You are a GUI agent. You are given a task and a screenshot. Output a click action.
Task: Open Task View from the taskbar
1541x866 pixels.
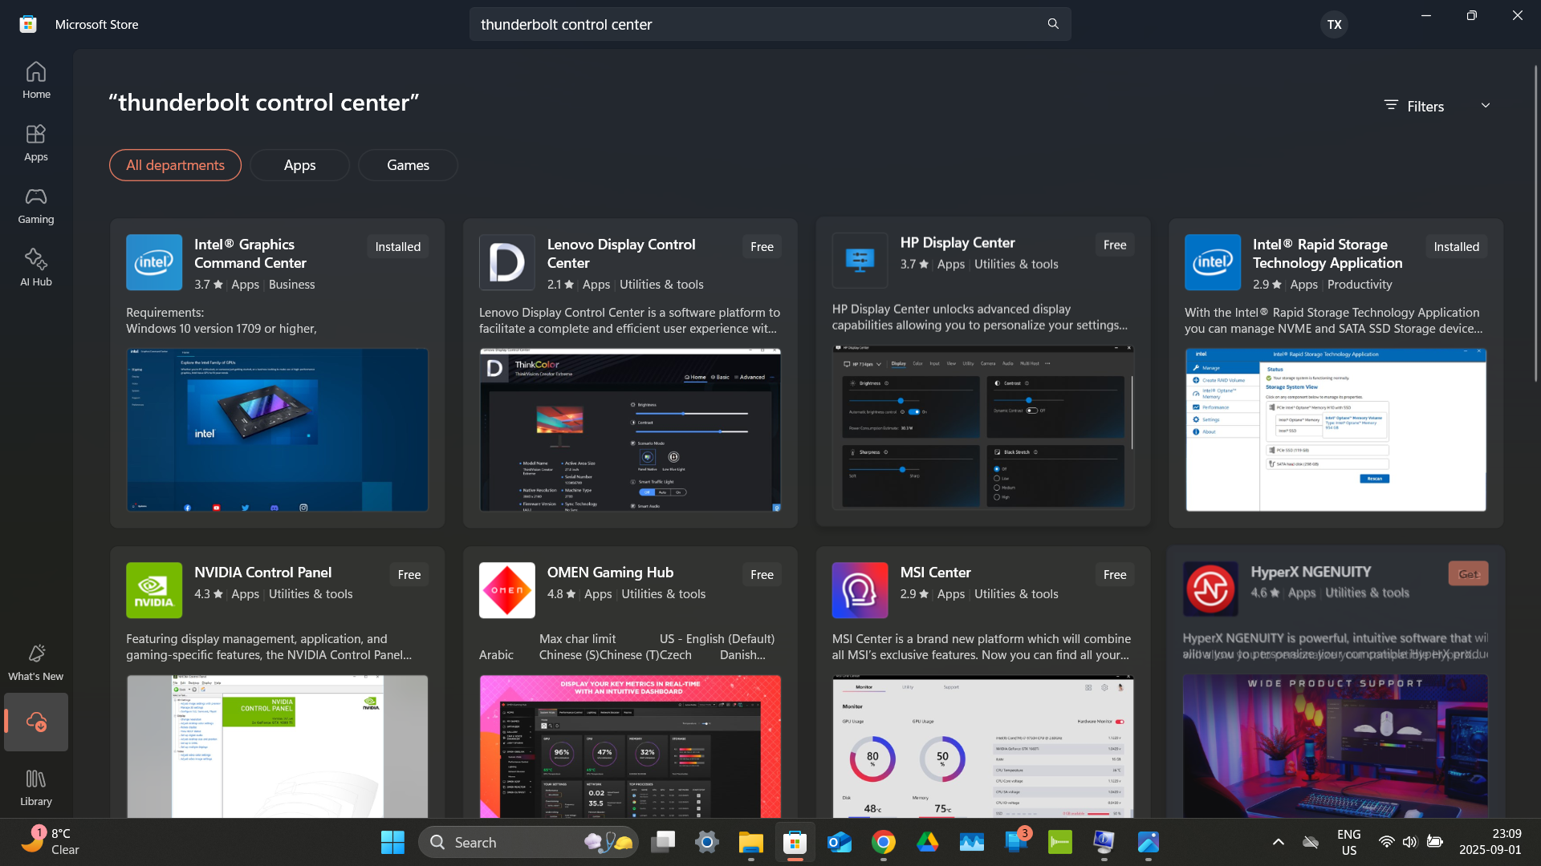[x=663, y=842]
